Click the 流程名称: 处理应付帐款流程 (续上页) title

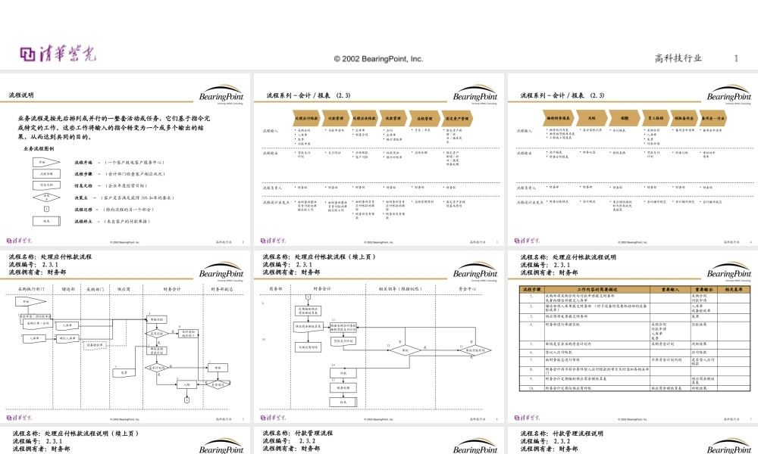319,257
